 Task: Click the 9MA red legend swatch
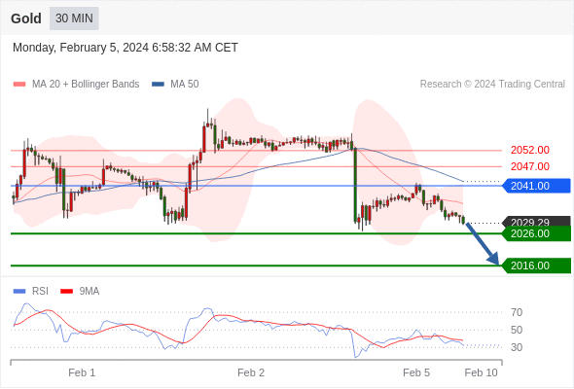[66, 292]
